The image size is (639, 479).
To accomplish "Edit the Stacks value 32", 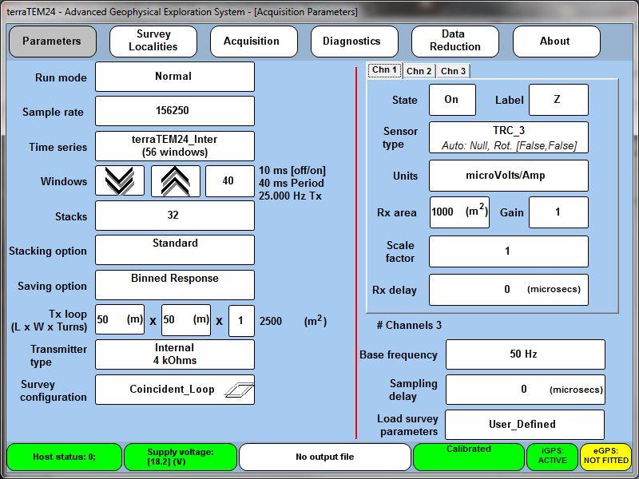I will point(175,216).
